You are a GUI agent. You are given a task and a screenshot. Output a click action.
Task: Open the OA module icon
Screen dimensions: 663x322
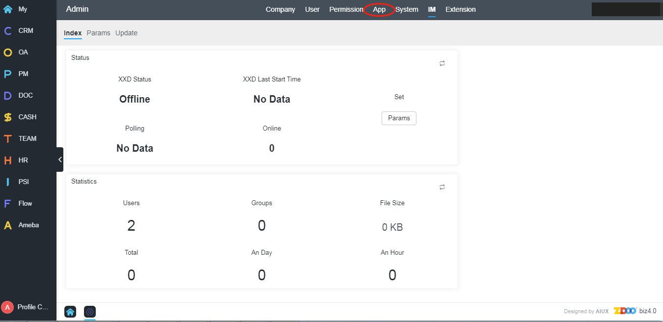8,52
